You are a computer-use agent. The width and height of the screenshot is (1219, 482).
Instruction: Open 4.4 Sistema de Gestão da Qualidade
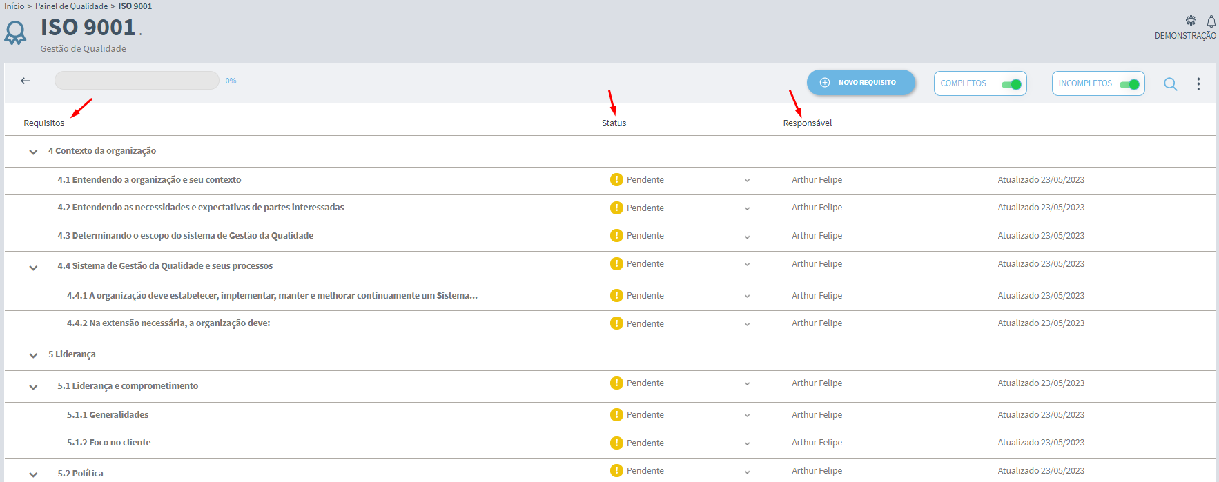[165, 266]
